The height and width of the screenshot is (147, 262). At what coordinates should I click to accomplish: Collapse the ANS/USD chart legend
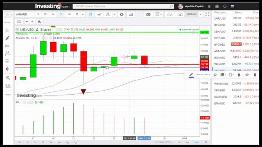(x=17, y=30)
